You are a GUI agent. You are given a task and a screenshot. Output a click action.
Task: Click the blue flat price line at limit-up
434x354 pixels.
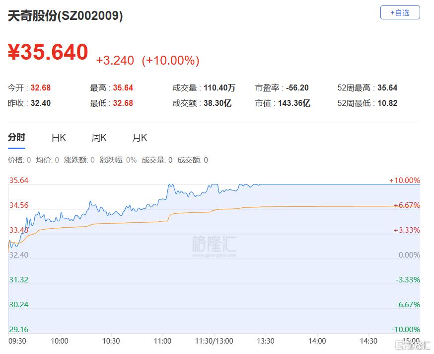[338, 184]
